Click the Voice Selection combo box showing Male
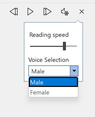The image size is (95, 117). click(x=53, y=71)
